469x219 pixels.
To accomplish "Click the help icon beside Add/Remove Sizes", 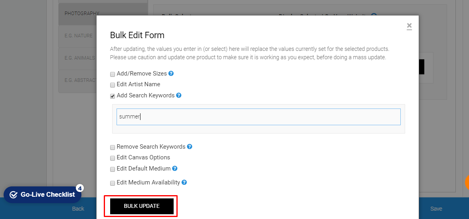I will [x=171, y=73].
